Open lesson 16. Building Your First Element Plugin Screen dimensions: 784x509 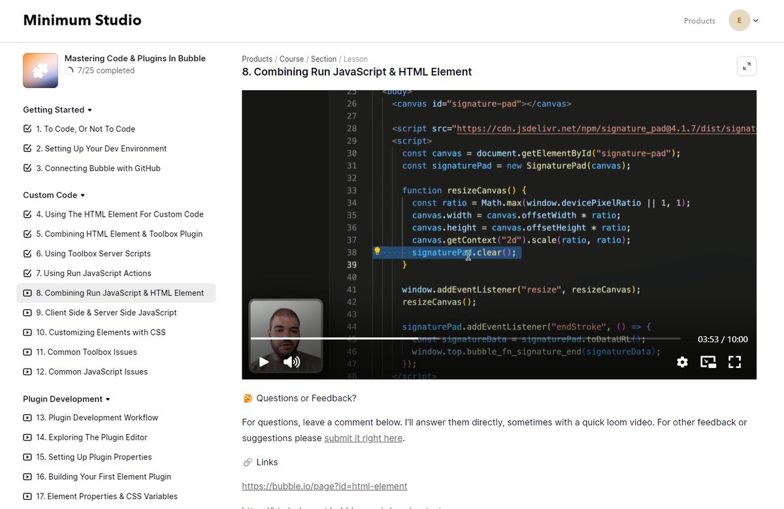[x=103, y=476]
